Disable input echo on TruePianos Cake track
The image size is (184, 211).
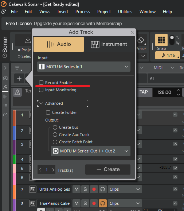click(103, 203)
